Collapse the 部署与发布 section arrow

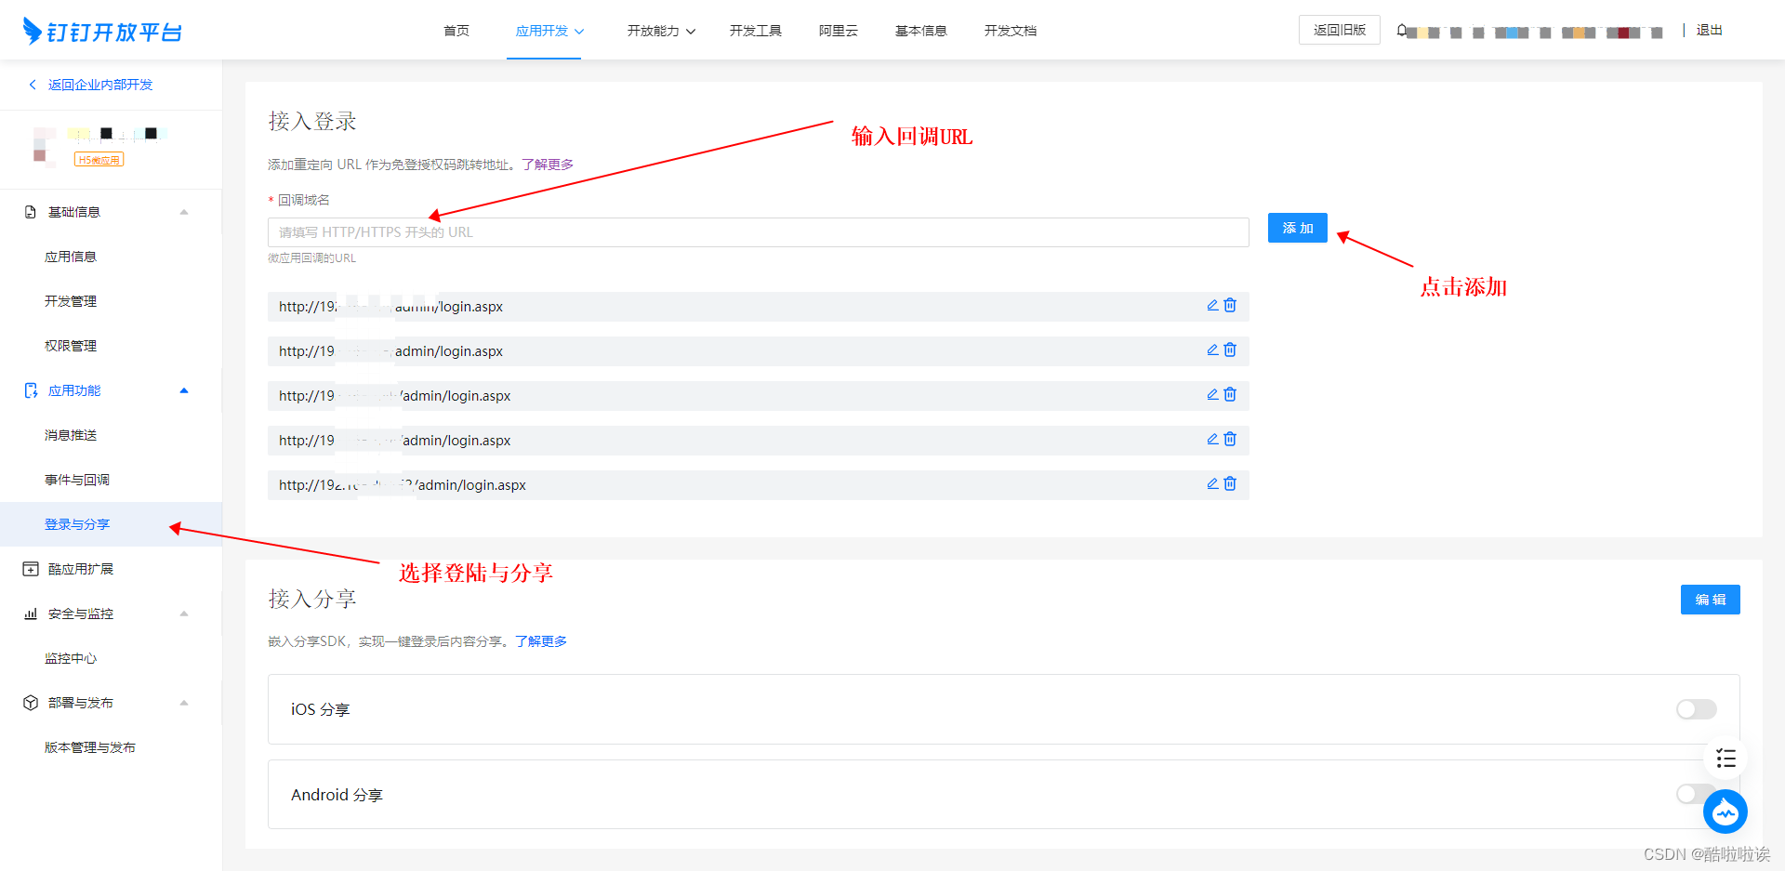coord(184,703)
